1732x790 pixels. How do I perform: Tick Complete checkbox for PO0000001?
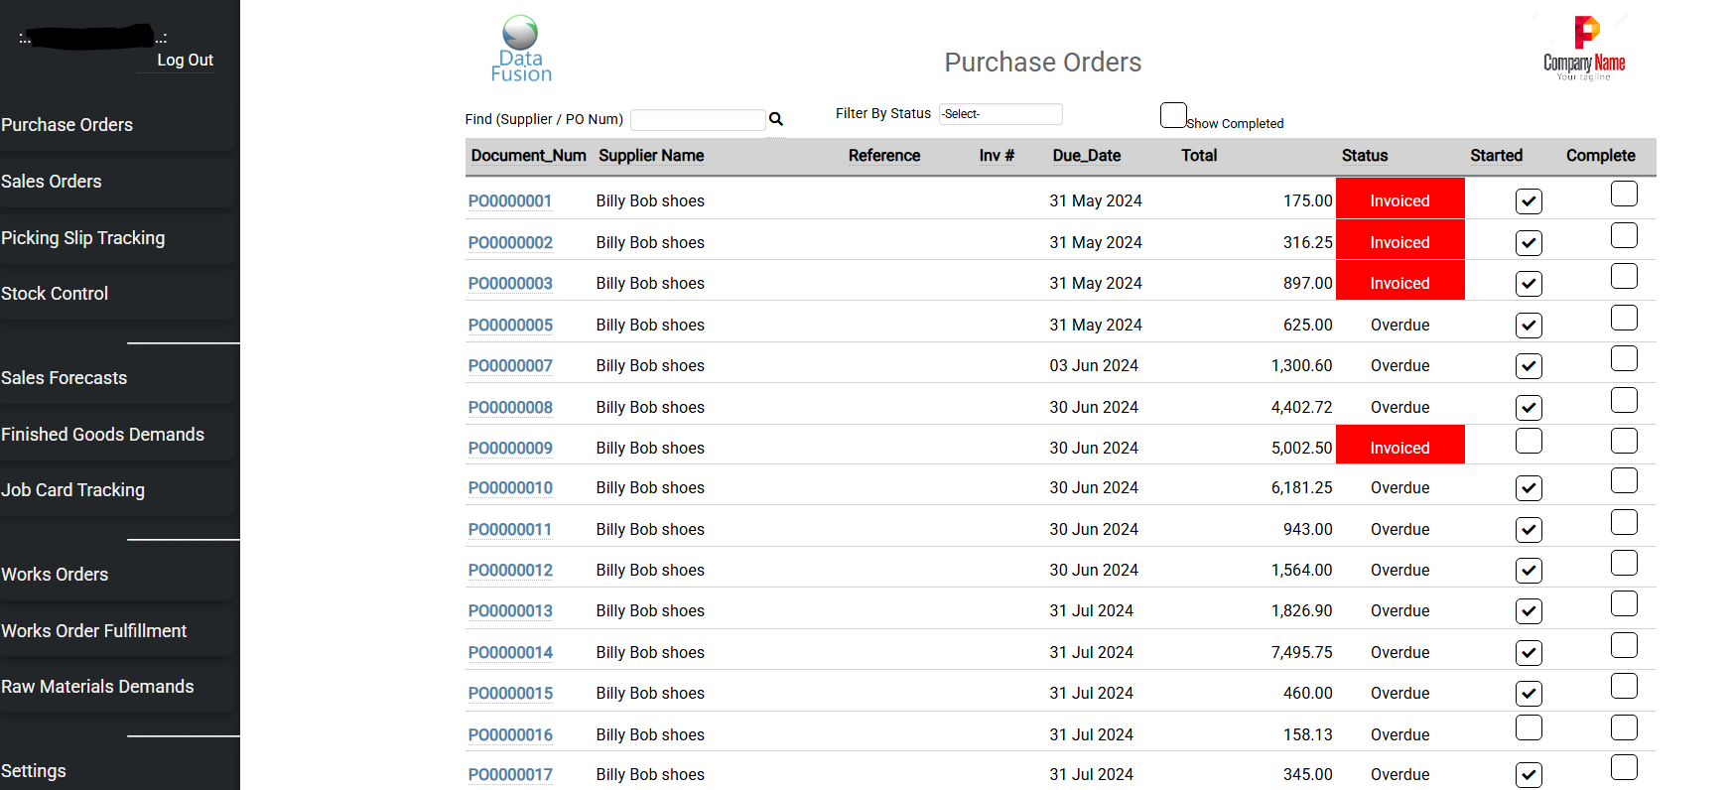pos(1624,194)
